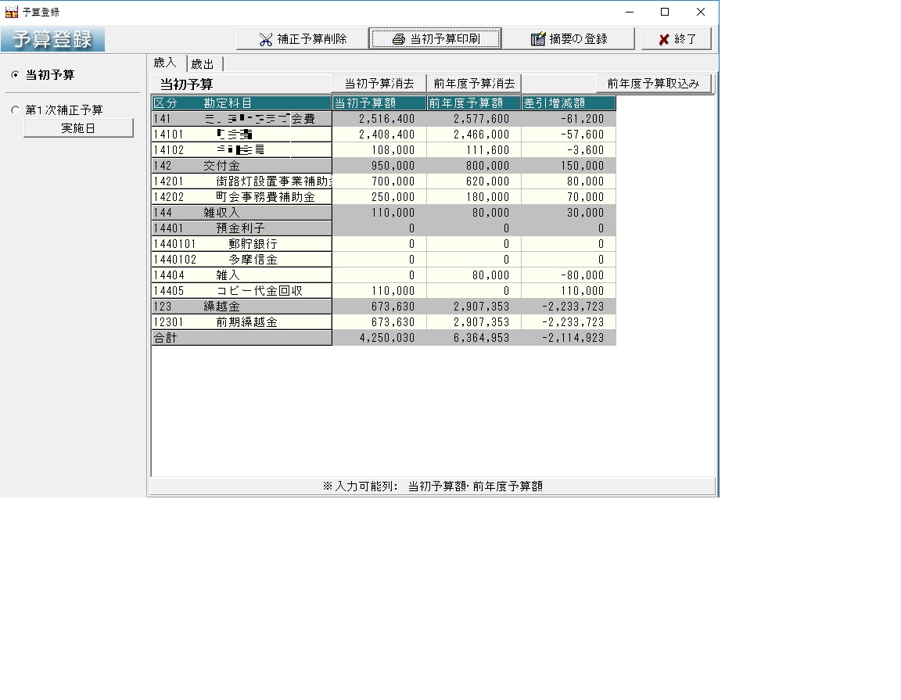Click the 前年度予算取込み button
This screenshot has height=700, width=901.
click(x=653, y=84)
